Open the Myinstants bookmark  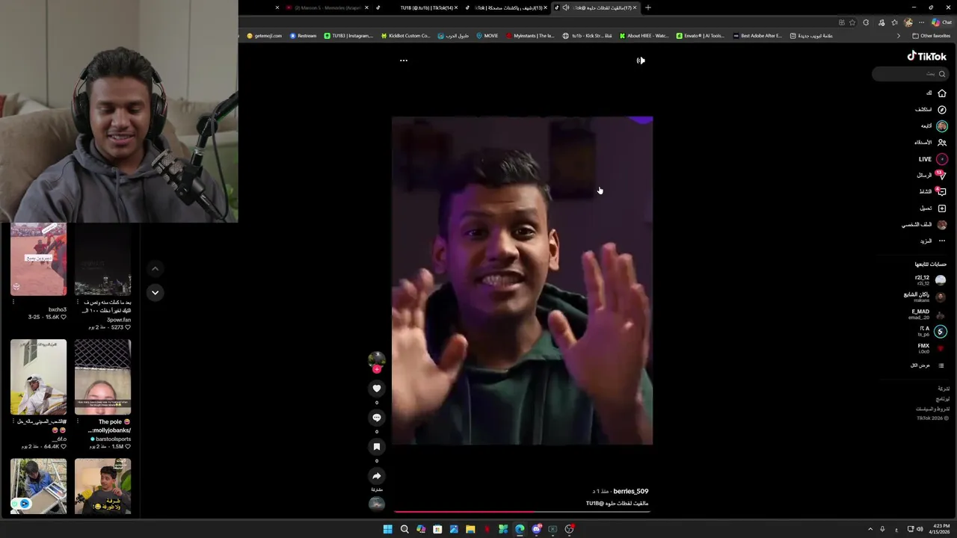click(x=530, y=36)
